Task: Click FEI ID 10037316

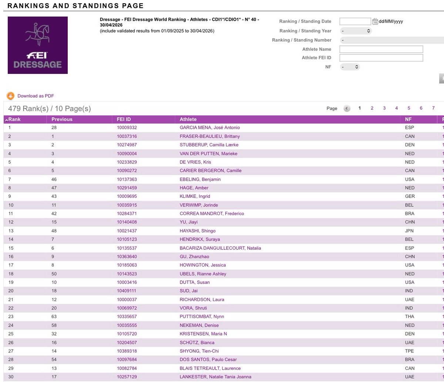Action: pos(127,136)
